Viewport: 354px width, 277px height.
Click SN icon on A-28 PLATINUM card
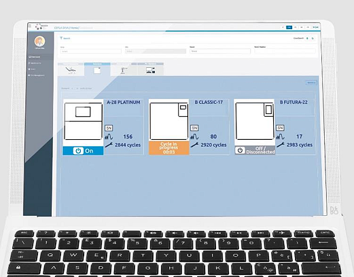tap(109, 128)
